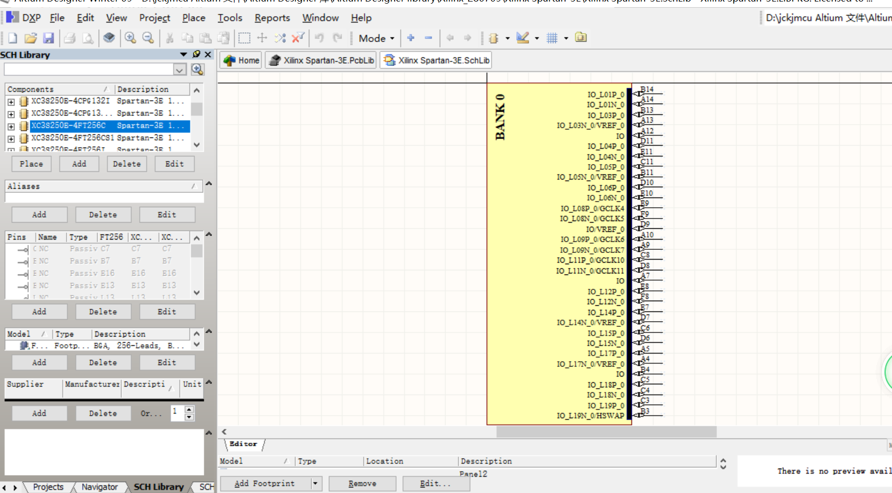This screenshot has width=892, height=493.
Task: Expand the XC3S250E-4CPG132I component
Action: tap(11, 102)
